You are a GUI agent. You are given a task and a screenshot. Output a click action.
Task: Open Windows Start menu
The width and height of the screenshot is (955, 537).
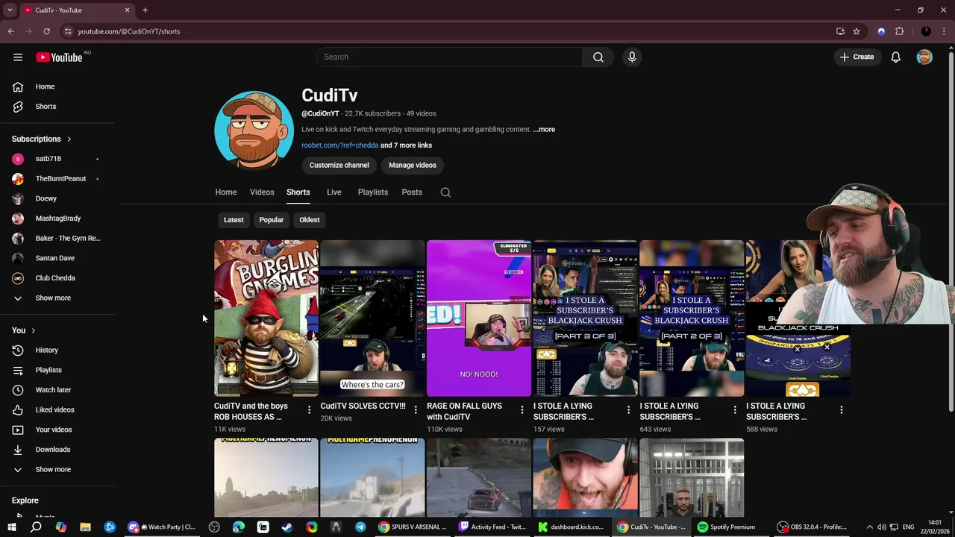pos(11,527)
